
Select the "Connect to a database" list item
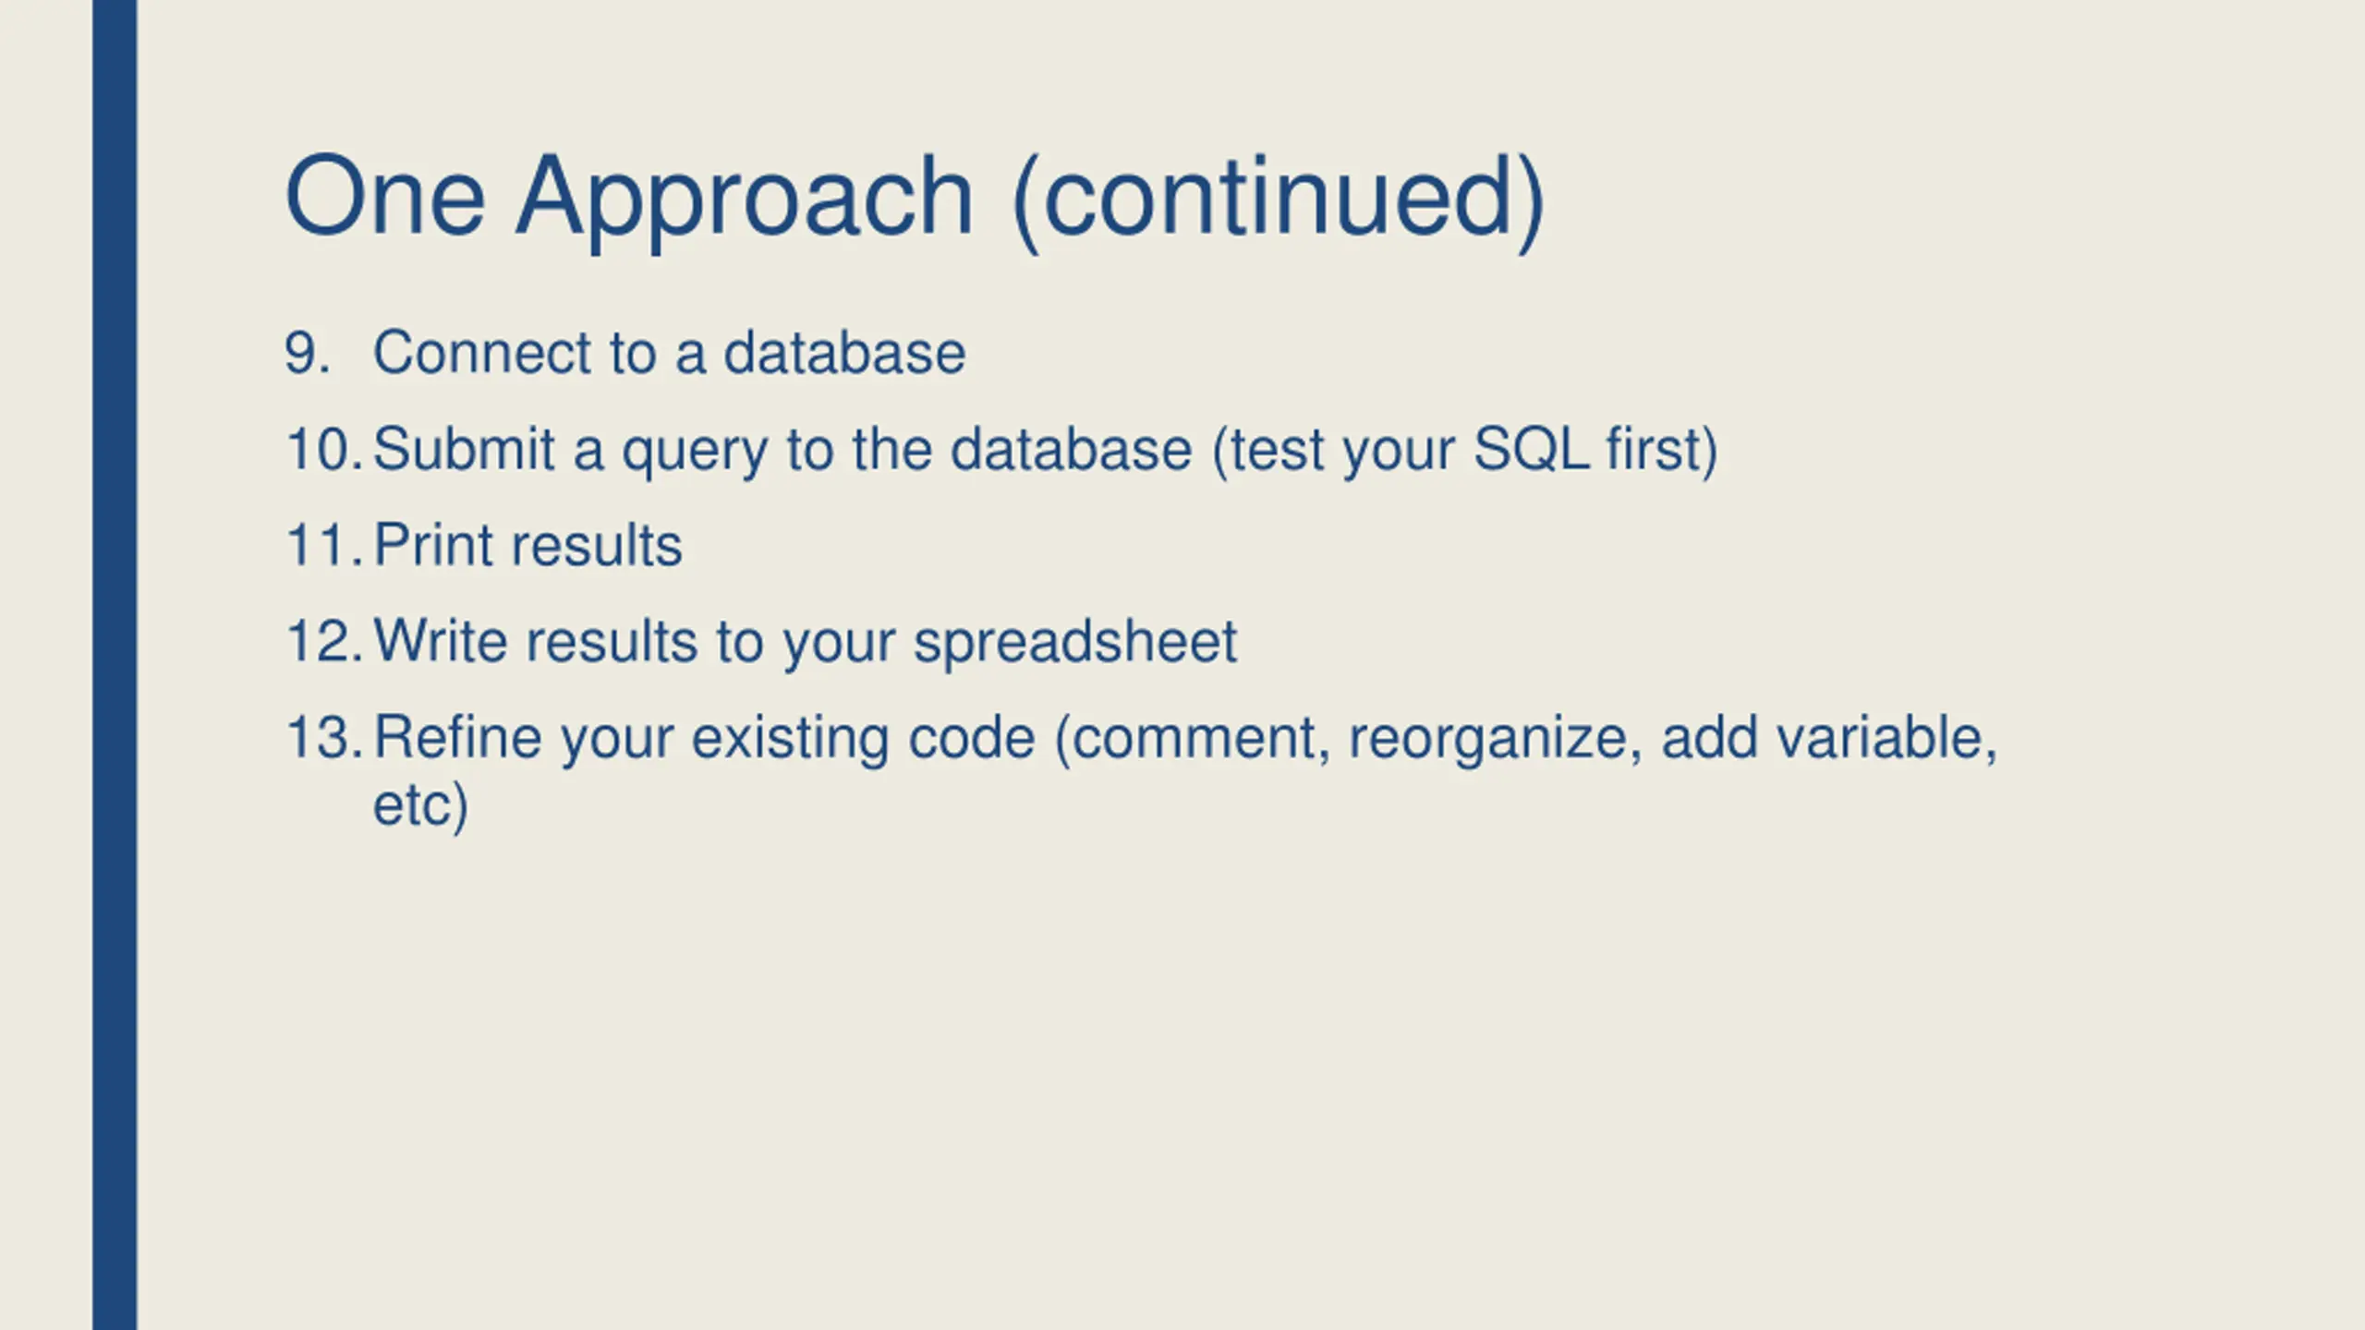pyautogui.click(x=669, y=353)
